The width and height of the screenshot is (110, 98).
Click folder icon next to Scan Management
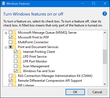(x=19, y=66)
